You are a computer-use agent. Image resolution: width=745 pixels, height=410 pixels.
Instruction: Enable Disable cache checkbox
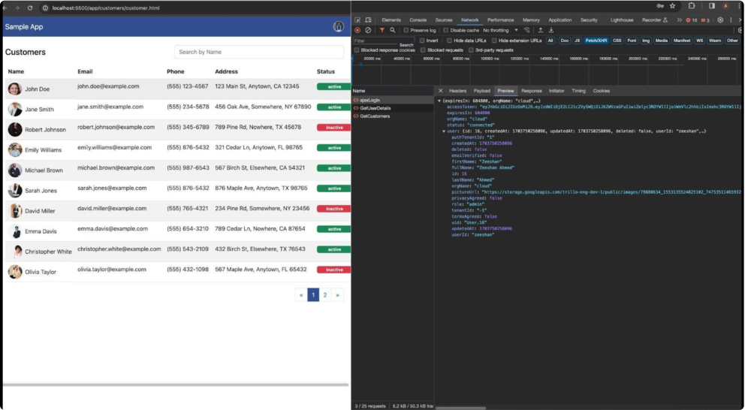pos(445,30)
